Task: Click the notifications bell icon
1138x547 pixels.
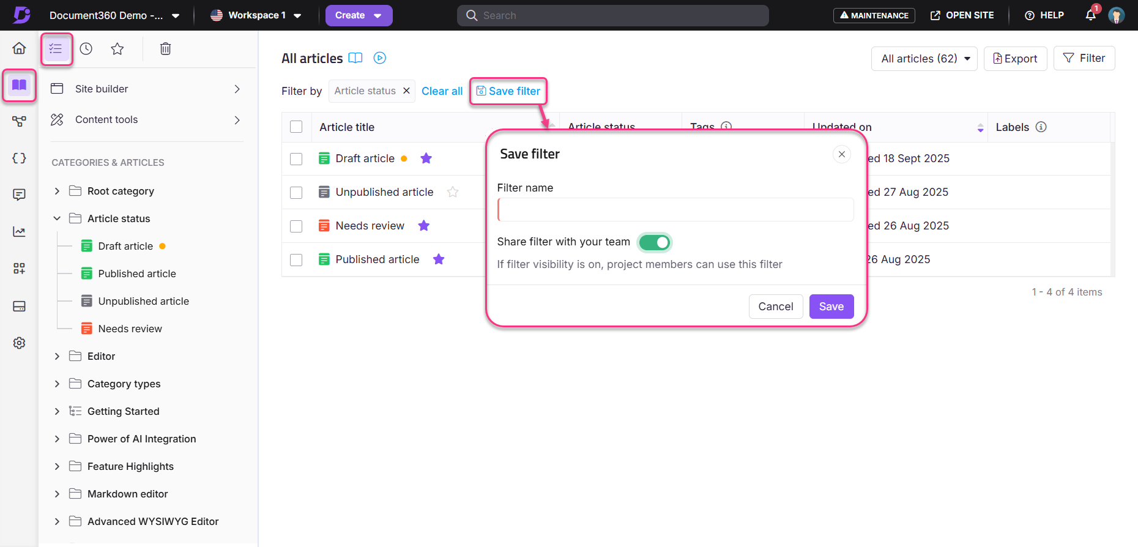Action: click(x=1090, y=15)
